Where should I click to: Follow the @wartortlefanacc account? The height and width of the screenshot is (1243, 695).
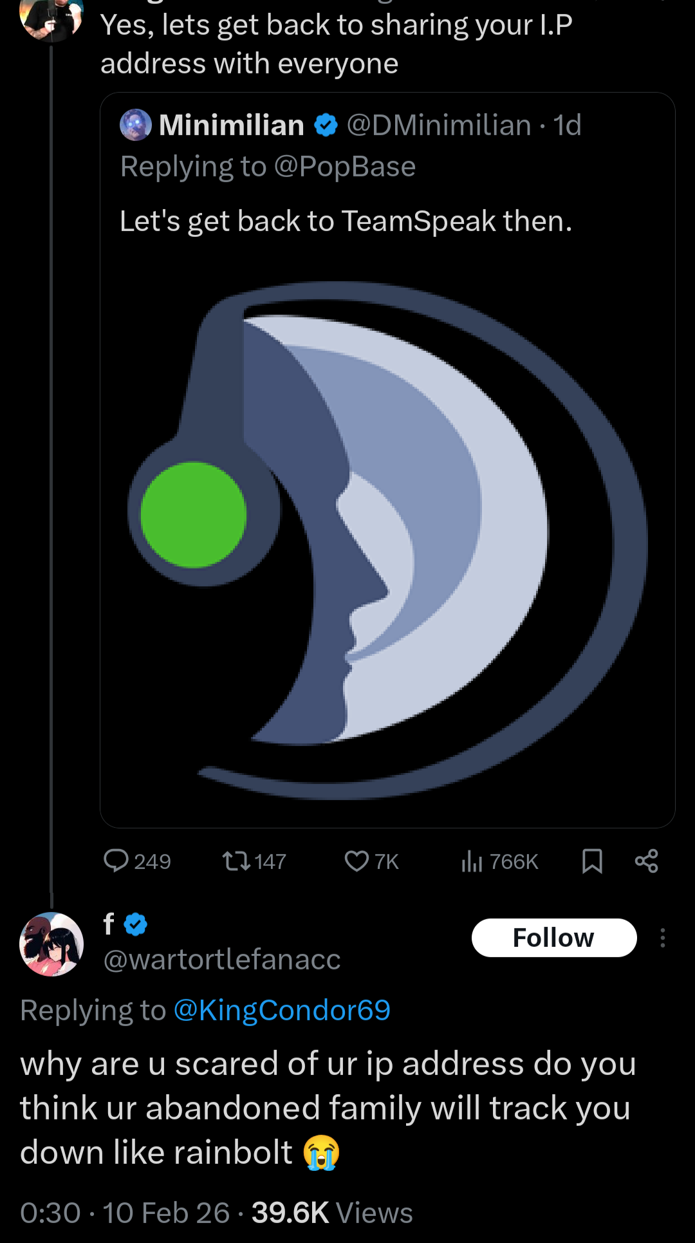tap(553, 938)
